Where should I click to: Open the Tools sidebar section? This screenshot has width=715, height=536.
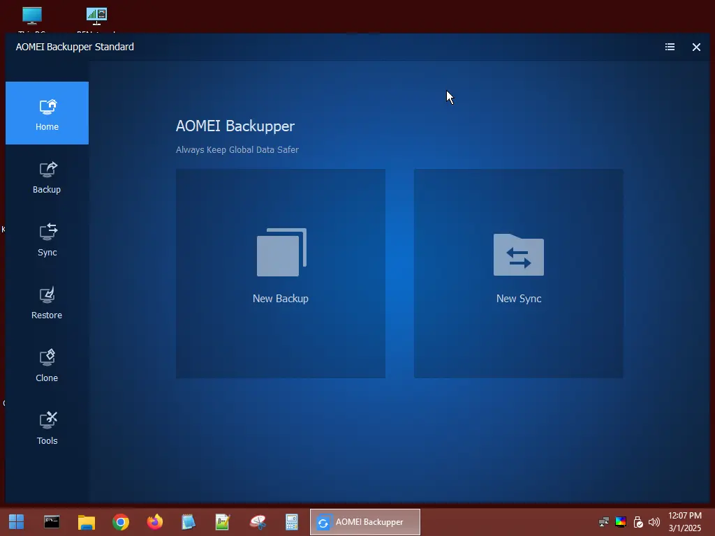47,429
